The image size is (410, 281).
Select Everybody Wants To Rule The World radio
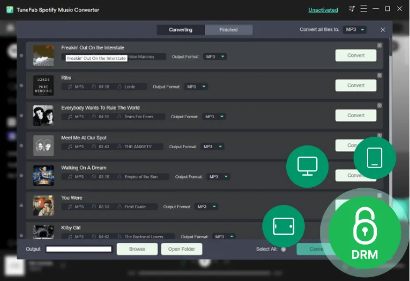[x=21, y=116]
